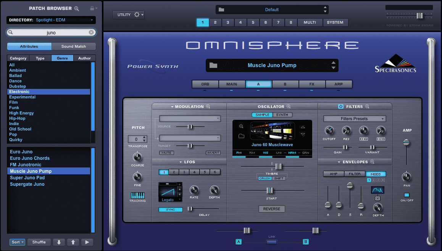The width and height of the screenshot is (442, 251).
Task: Select the MULTI page button
Action: pyautogui.click(x=310, y=22)
